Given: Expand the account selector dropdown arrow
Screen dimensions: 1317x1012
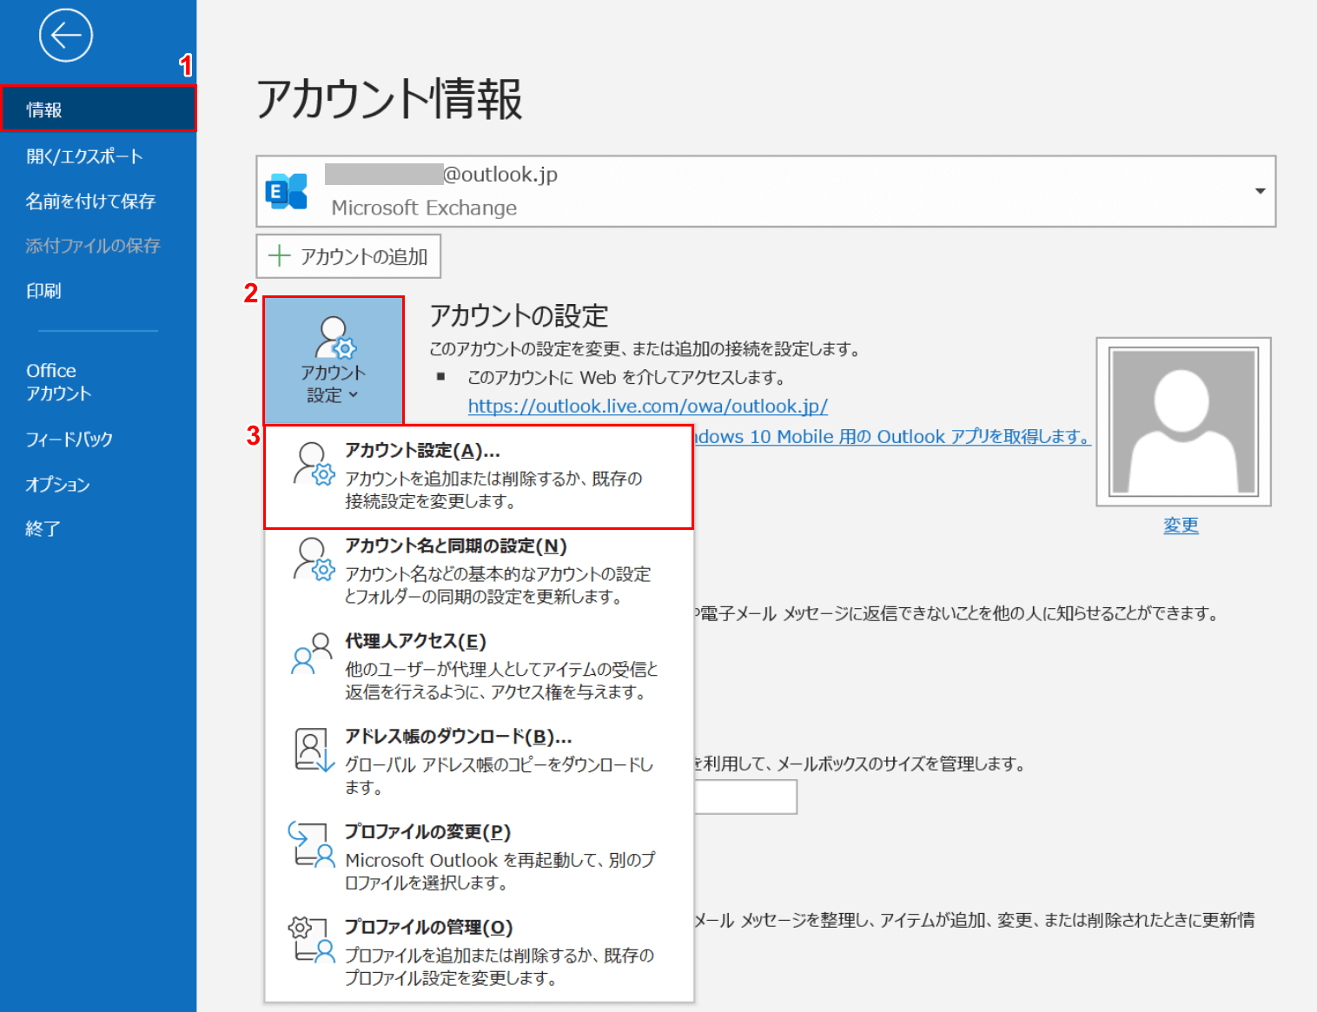Looking at the screenshot, I should coord(1259,191).
